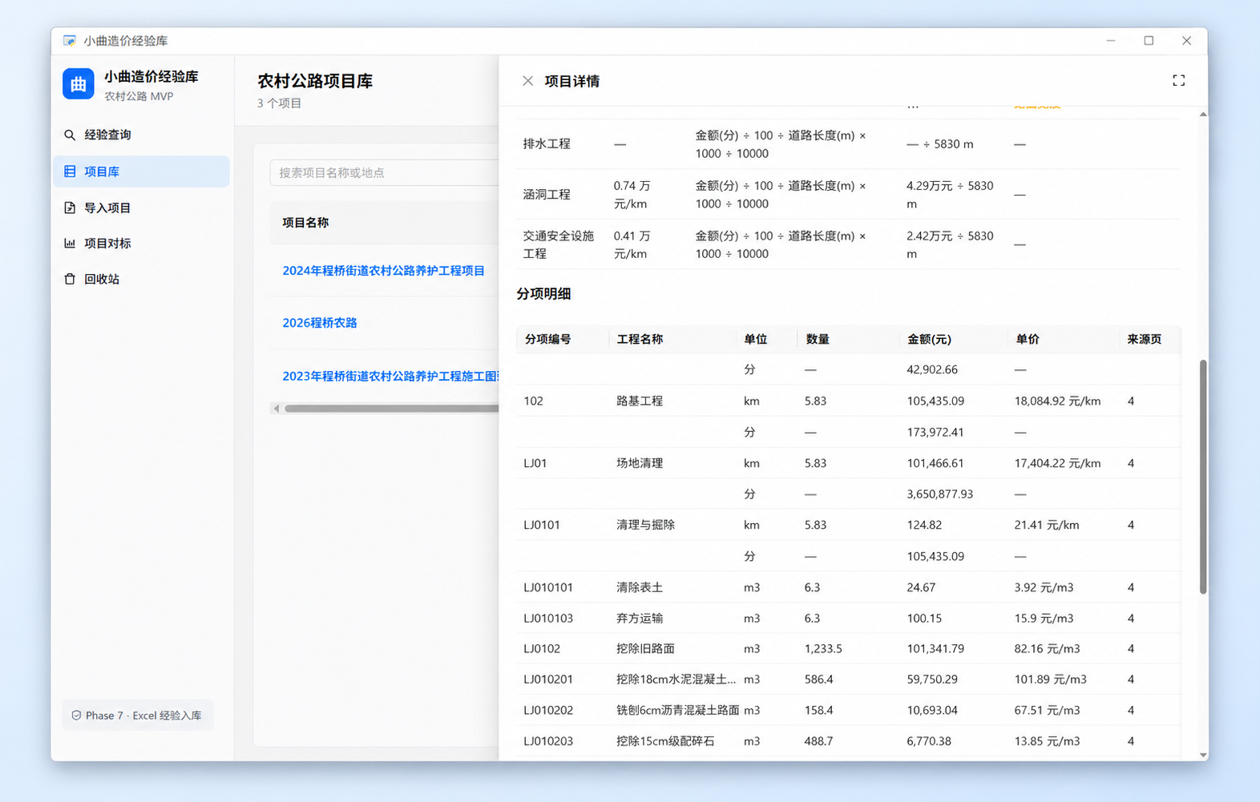This screenshot has height=802, width=1260.
Task: Click the 101,341.79 amount cell
Action: pyautogui.click(x=935, y=649)
